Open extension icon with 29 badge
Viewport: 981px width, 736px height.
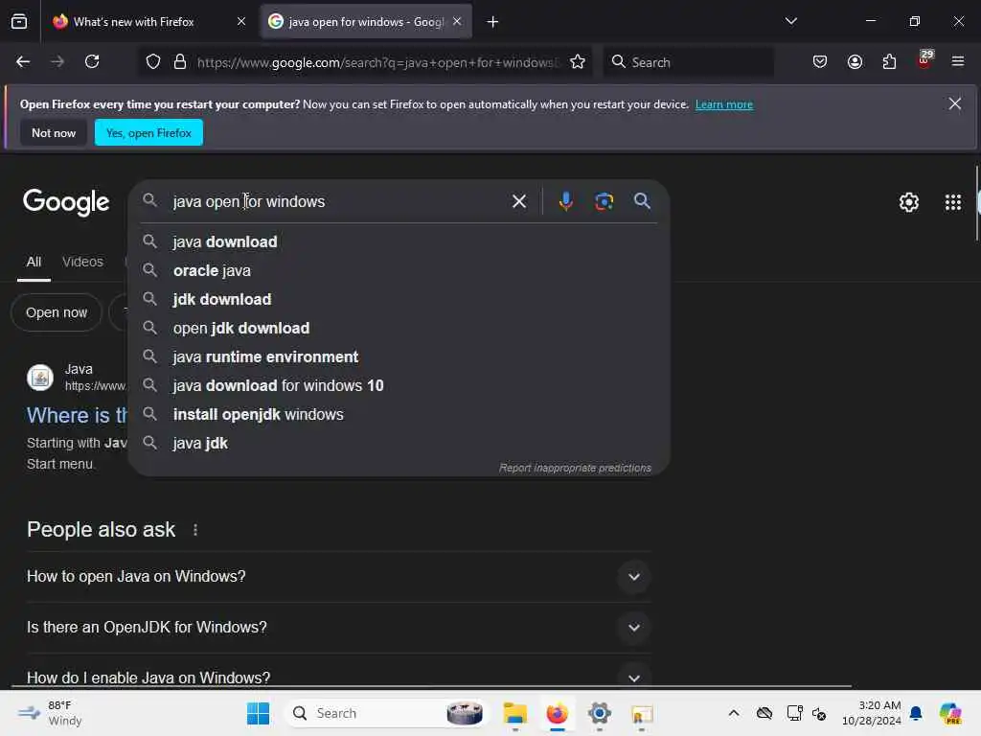coord(924,60)
